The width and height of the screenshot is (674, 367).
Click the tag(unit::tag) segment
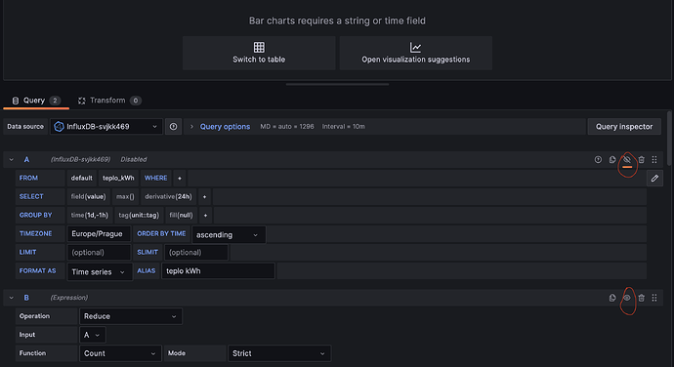coord(139,215)
